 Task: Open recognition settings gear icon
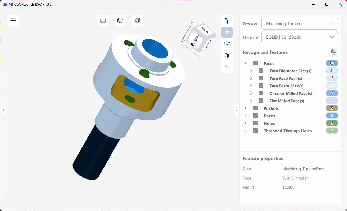coord(333,52)
